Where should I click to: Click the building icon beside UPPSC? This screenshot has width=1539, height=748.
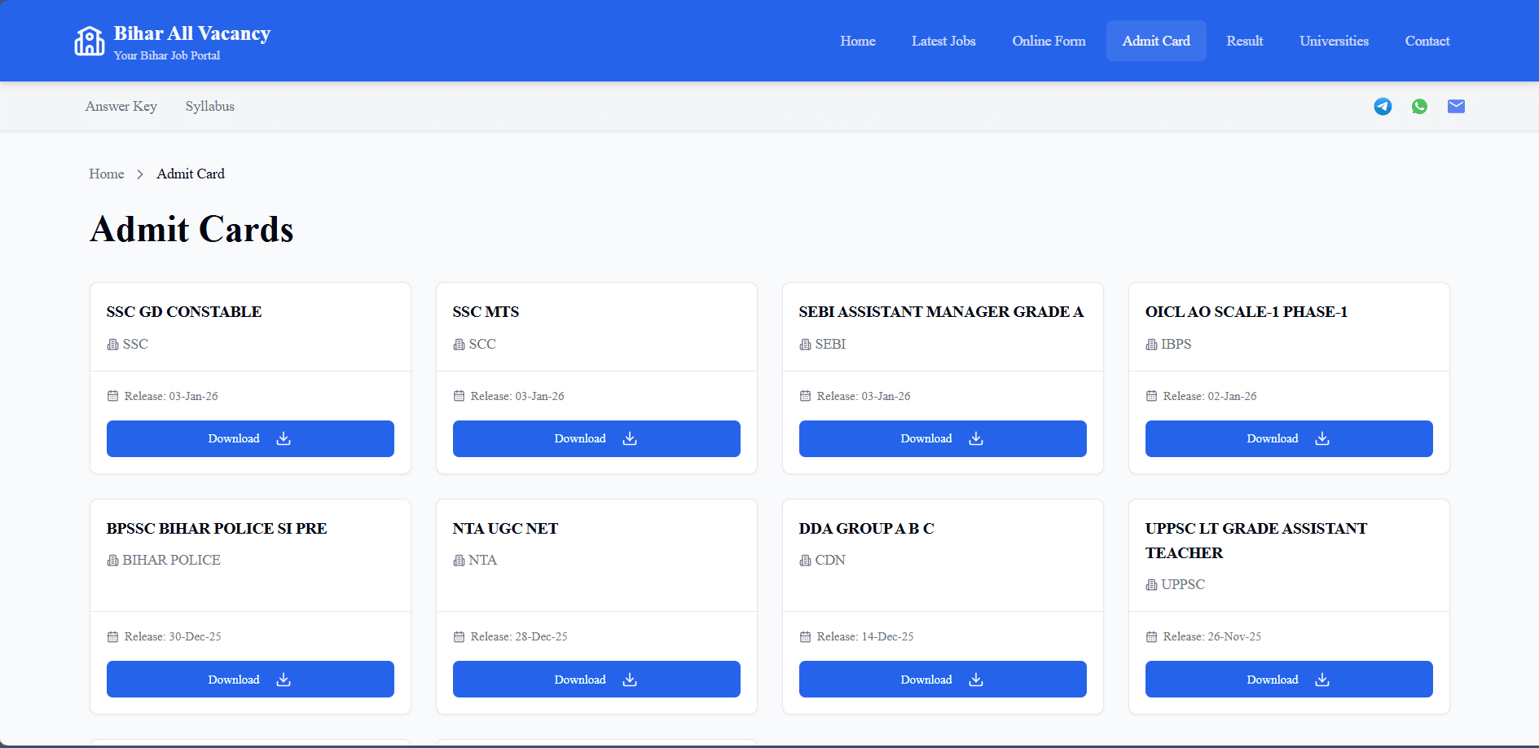[x=1151, y=585]
